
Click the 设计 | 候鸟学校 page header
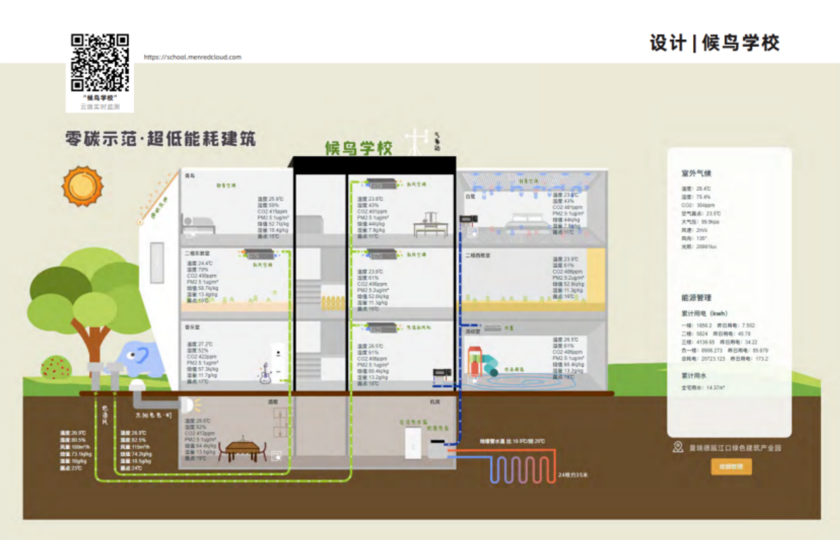(715, 43)
